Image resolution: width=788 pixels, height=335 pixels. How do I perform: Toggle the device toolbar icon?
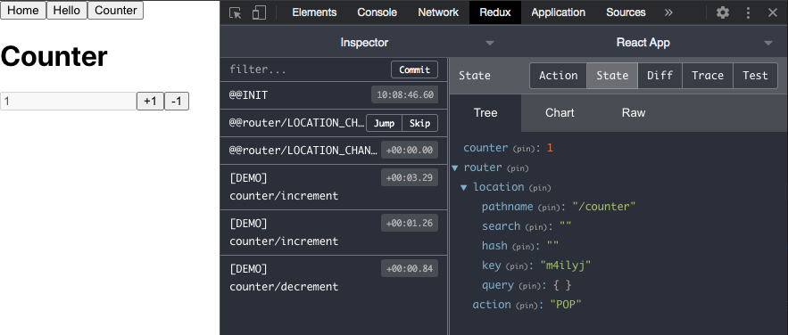[x=259, y=12]
